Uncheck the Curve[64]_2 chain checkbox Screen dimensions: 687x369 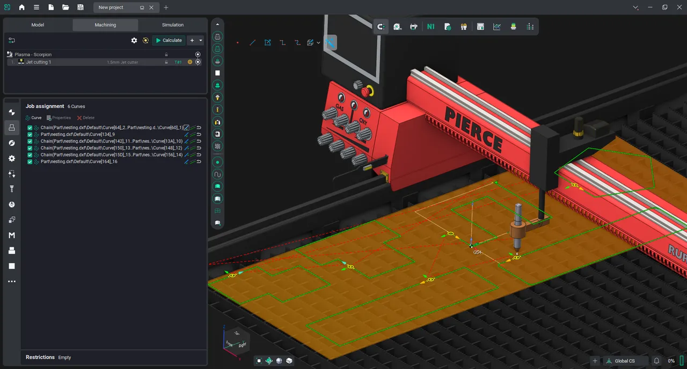[x=30, y=128]
